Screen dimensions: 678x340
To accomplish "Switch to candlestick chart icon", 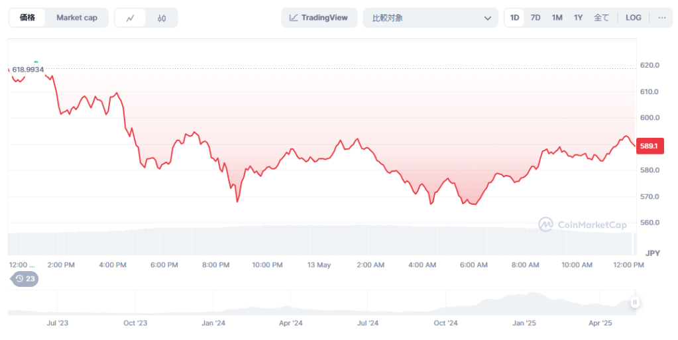I will coord(162,18).
